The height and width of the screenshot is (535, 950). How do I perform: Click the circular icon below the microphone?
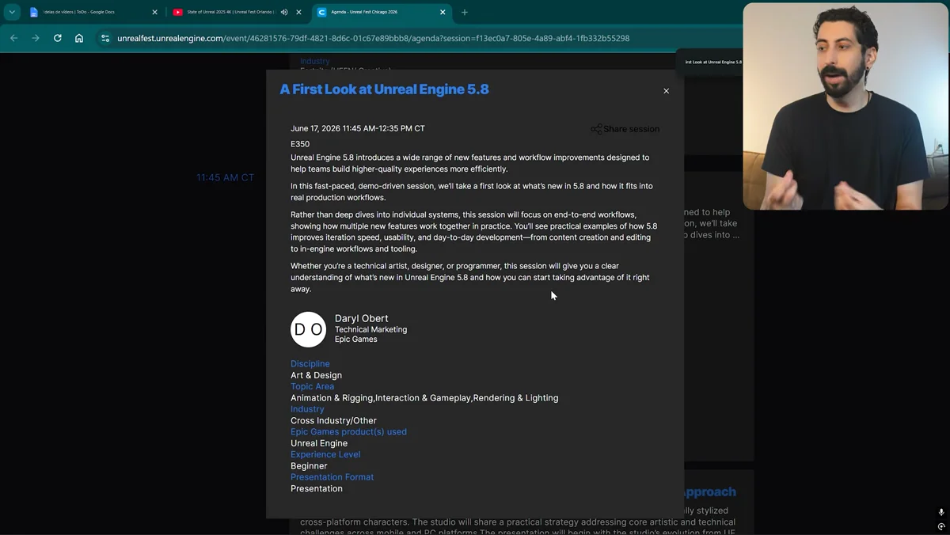941,526
